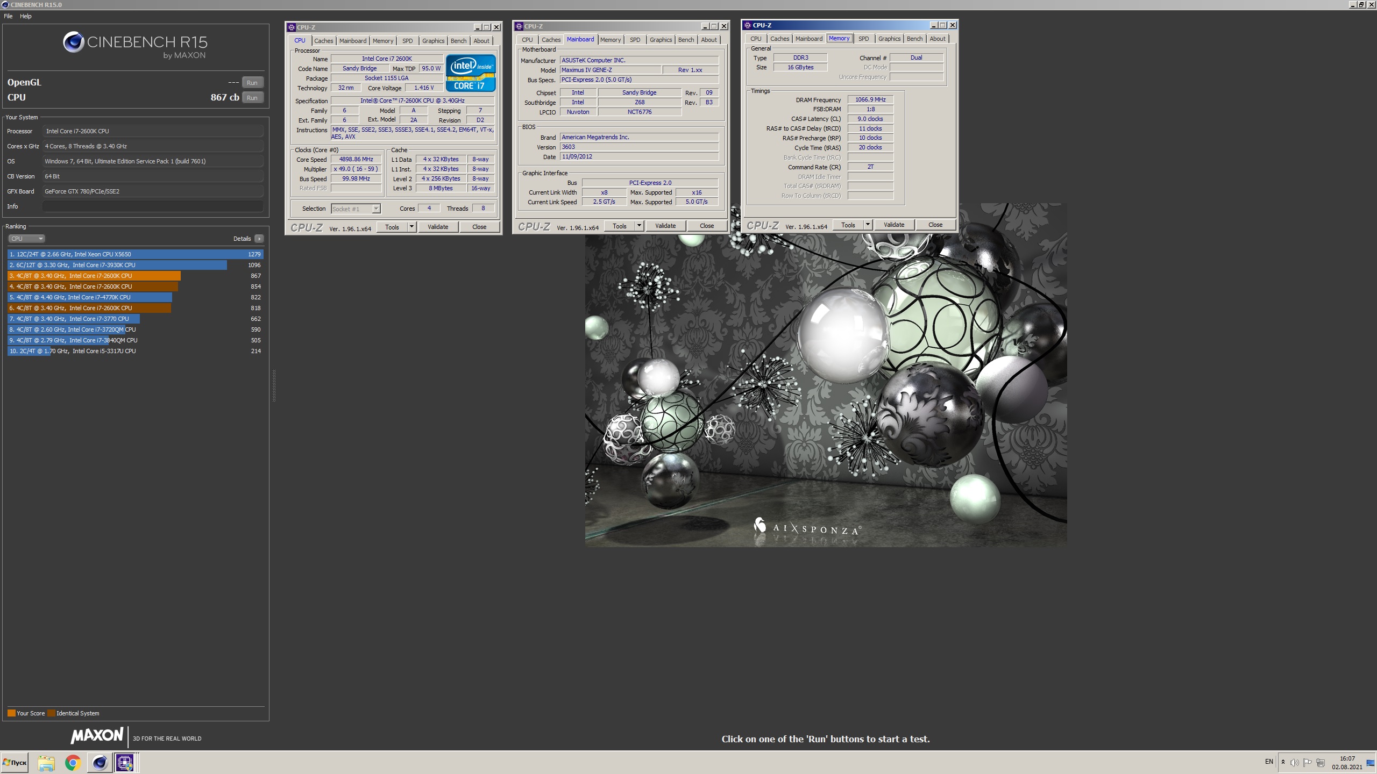The width and height of the screenshot is (1377, 774).
Task: Click Tools button in first CPU-Z window
Action: (392, 227)
